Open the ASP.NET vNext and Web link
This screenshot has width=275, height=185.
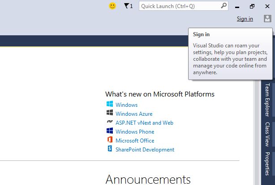click(x=144, y=123)
